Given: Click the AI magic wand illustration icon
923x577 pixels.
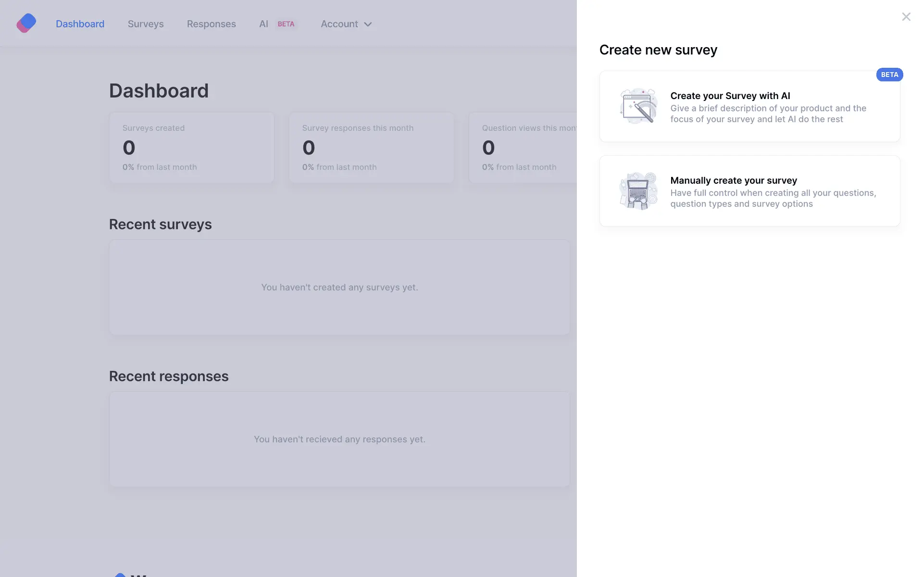Looking at the screenshot, I should pyautogui.click(x=638, y=106).
